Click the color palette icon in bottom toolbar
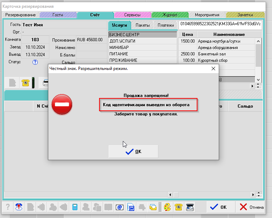The width and height of the screenshot is (272, 218). pyautogui.click(x=167, y=207)
